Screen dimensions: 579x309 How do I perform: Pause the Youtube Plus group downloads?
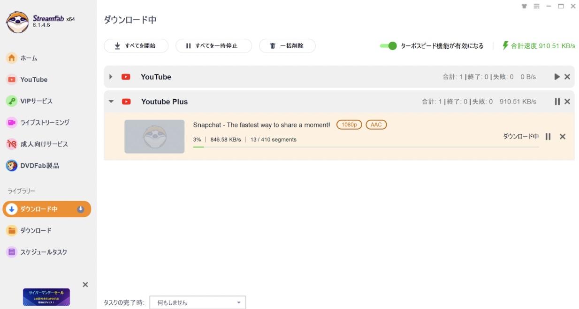pos(557,102)
